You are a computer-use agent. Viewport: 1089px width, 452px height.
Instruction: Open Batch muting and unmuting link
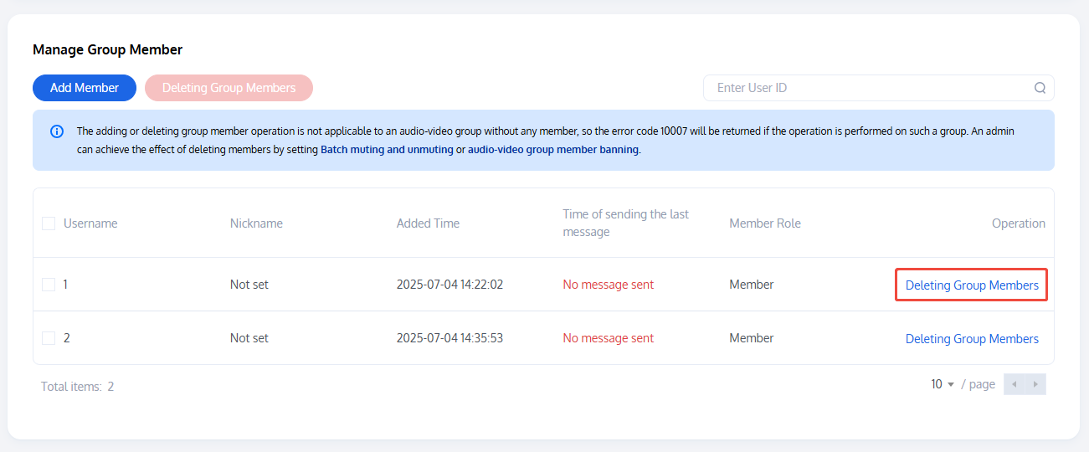pos(387,150)
